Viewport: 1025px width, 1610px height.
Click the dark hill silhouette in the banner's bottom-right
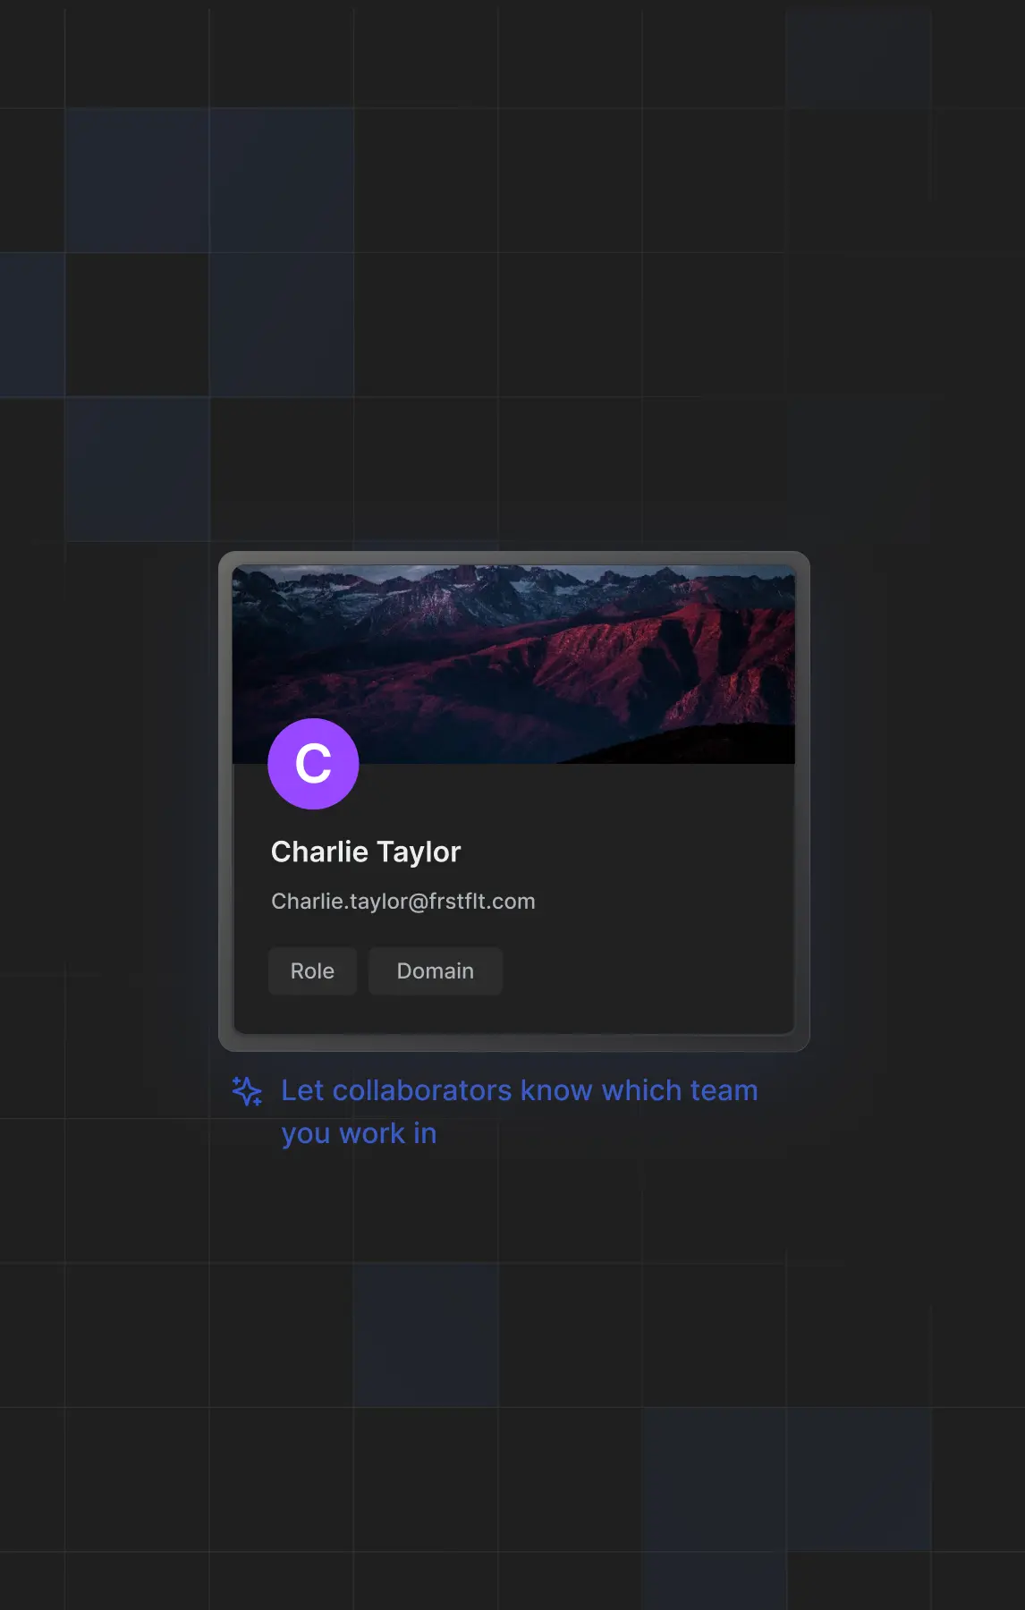click(x=716, y=747)
